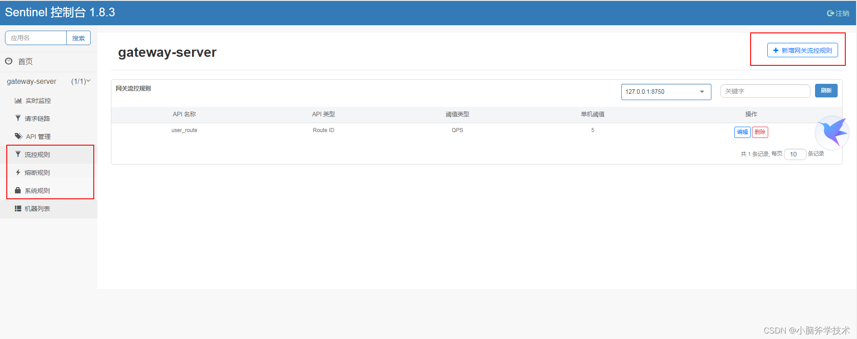Select 流控规则 in the sidebar
This screenshot has height=339, width=857.
pos(37,155)
